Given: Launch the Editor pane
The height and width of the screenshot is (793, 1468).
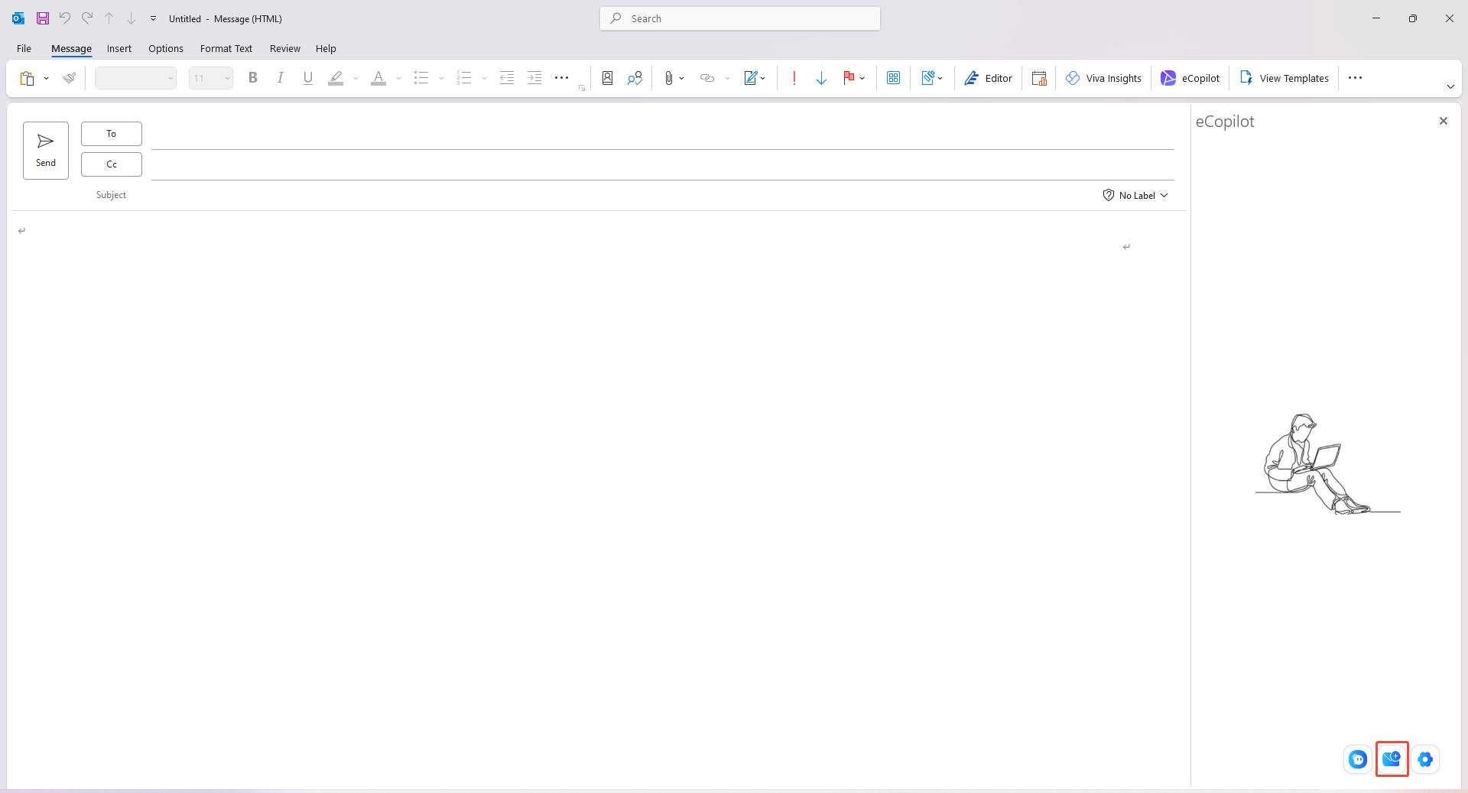Looking at the screenshot, I should click(988, 78).
